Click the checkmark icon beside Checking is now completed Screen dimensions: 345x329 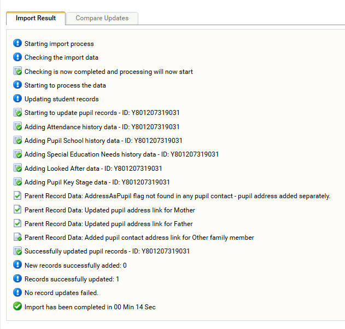click(17, 71)
